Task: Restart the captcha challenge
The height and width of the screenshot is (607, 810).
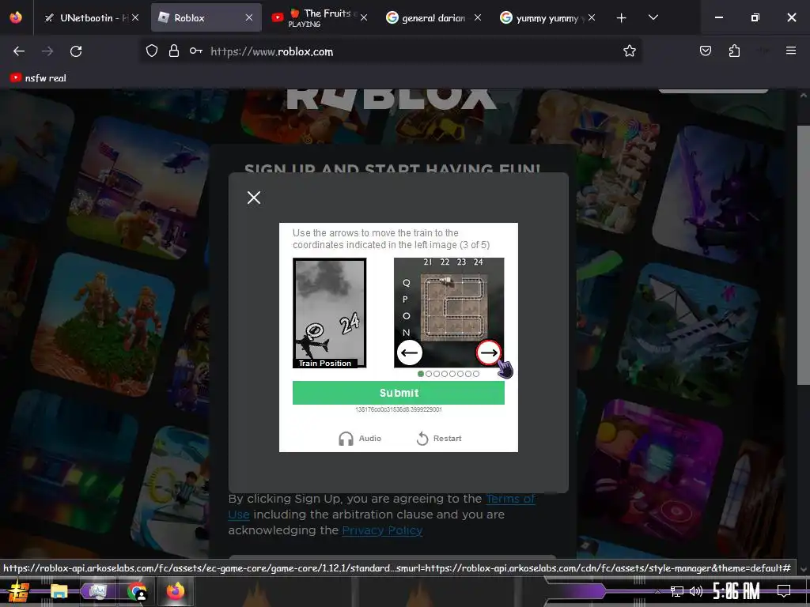Action: 439,438
